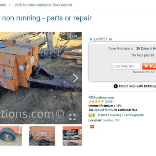This screenshot has height=156, width=156.
Task: Go to previous lot with left arrow
Action: click(x=90, y=39)
